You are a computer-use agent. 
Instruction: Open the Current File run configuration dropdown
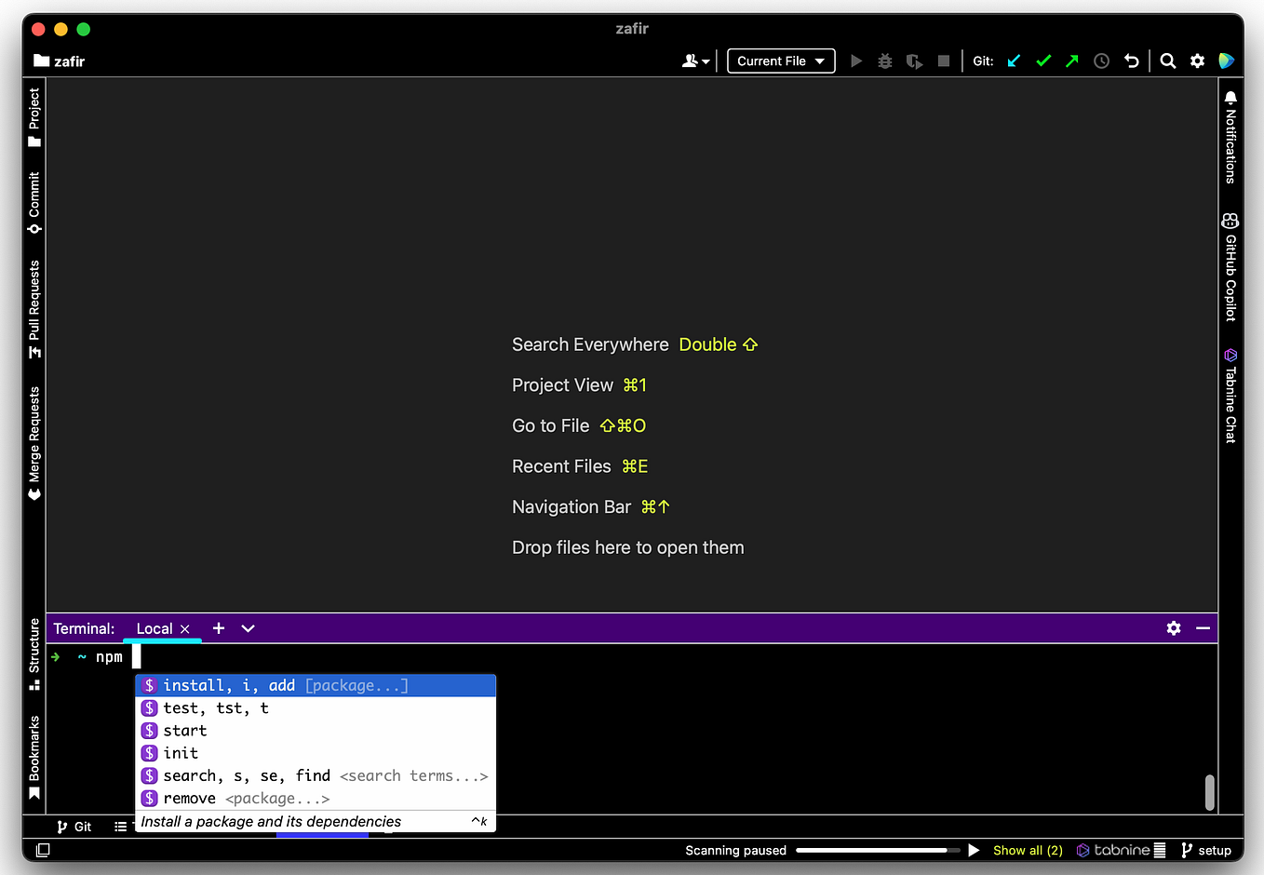[780, 61]
